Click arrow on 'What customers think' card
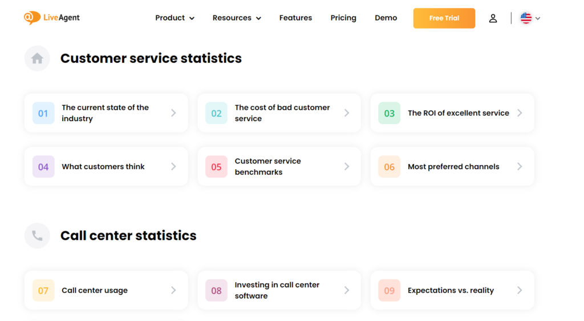This screenshot has width=584, height=321. coord(173,167)
